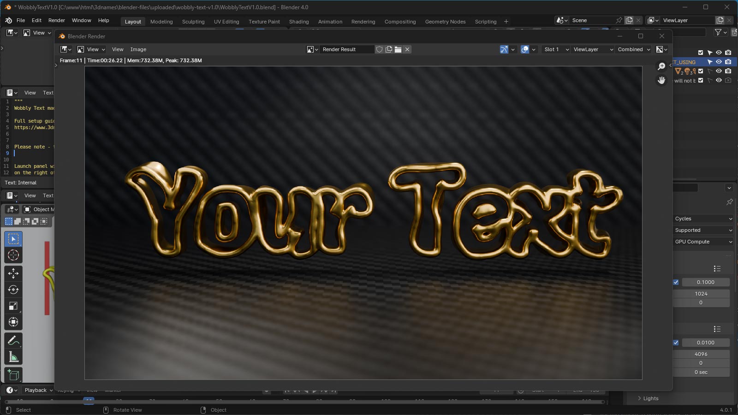The image size is (738, 415).
Task: Activate the pan hand tool in the render window
Action: click(x=661, y=80)
